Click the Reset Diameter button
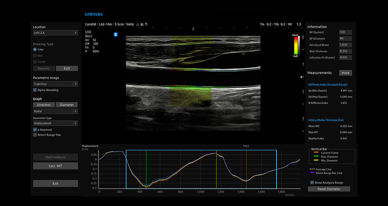Viewport: 388px width, 206px height. [x=329, y=189]
